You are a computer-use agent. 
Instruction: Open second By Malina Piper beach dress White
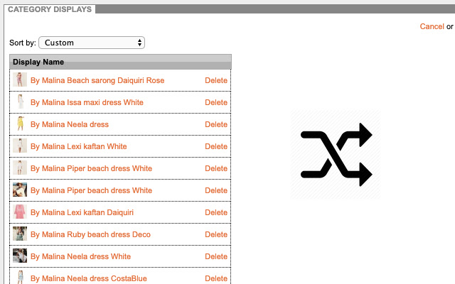pos(91,190)
